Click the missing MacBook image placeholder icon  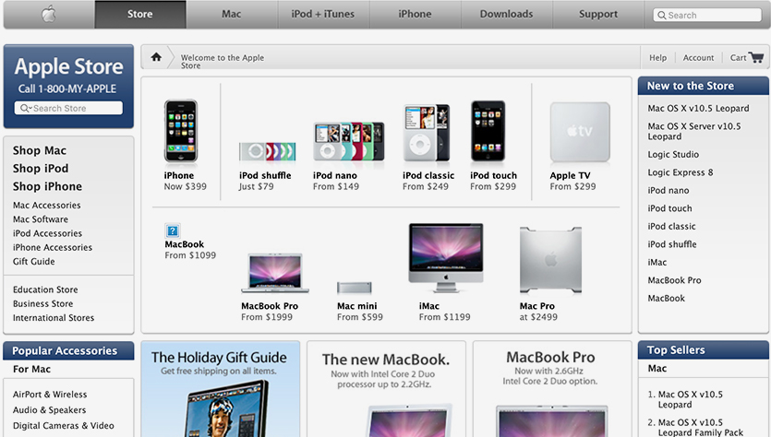[172, 230]
